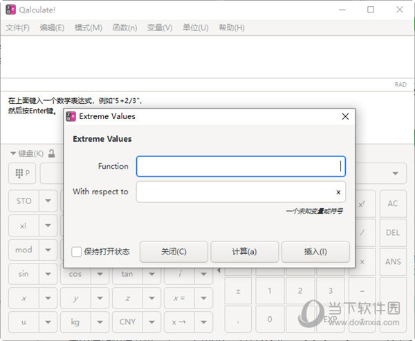Open the x variable dropdown arrow
This screenshot has height=341, width=415.
[48, 298]
